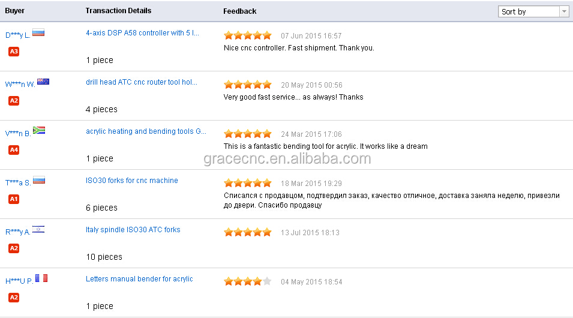Click the flag icon beside buyer V***n B.
Screen dimensions: 573x318
click(39, 131)
